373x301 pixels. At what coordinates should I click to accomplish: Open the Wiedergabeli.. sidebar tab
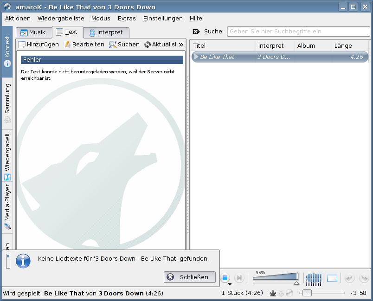point(7,155)
